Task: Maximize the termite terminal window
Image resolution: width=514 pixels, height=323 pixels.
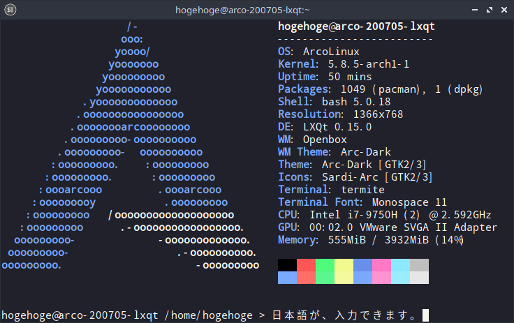Action: tap(489, 10)
